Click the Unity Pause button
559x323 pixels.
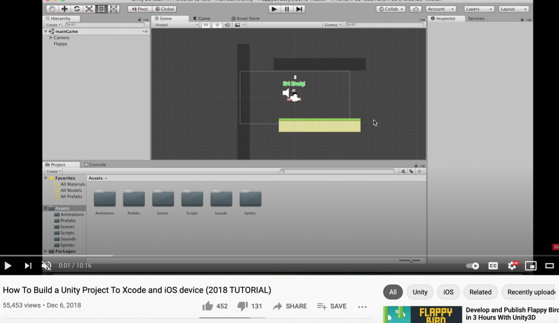(x=287, y=9)
